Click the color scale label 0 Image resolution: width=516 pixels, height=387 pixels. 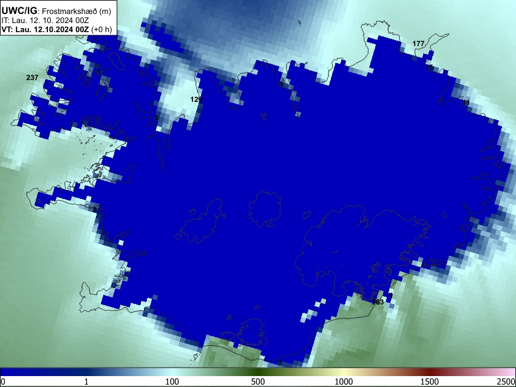3,382
